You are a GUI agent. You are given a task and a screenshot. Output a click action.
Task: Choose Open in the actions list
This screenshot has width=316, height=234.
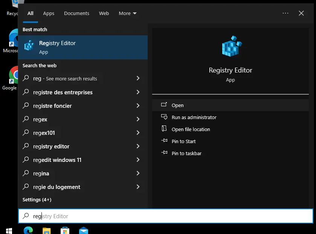pyautogui.click(x=231, y=105)
